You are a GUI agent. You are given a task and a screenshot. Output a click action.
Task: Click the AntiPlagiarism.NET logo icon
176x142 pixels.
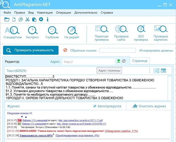coord(5,5)
